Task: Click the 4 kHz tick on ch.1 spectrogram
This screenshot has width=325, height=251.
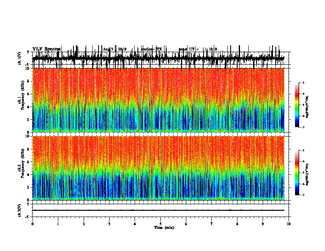Action: (x=28, y=107)
